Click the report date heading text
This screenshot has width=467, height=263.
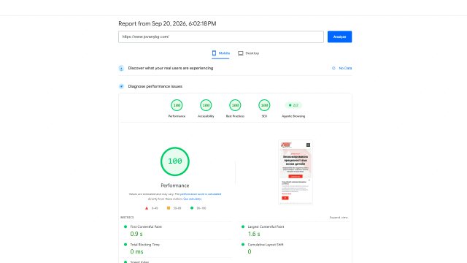(x=167, y=23)
